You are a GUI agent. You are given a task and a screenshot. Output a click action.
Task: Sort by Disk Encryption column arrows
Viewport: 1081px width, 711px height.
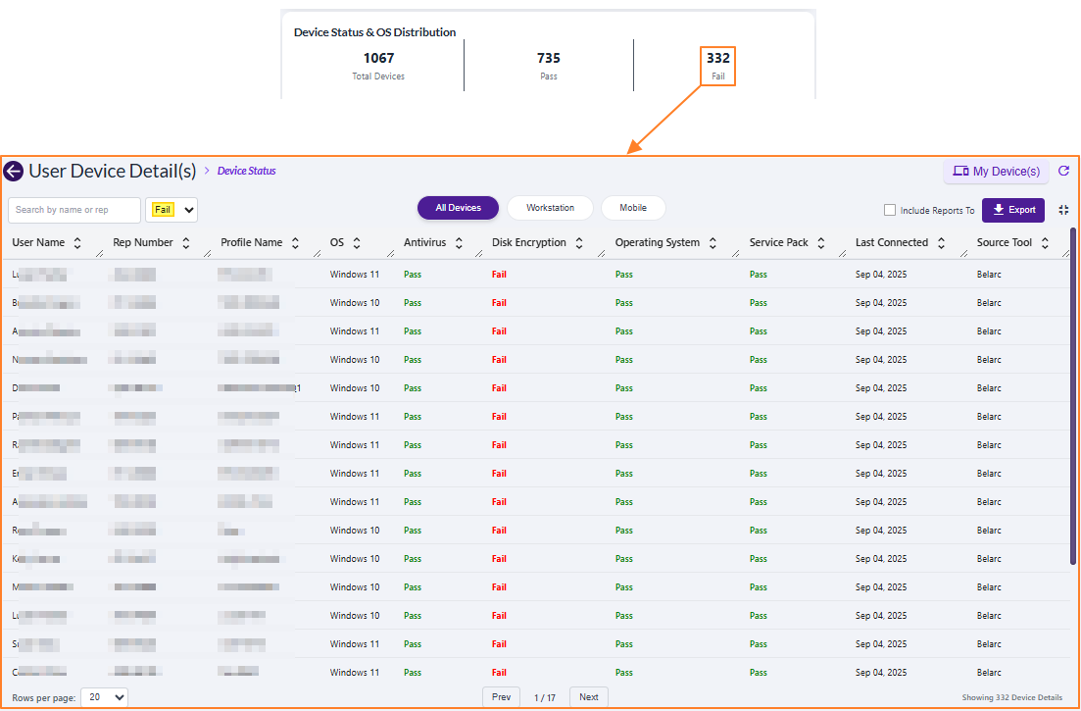point(579,243)
